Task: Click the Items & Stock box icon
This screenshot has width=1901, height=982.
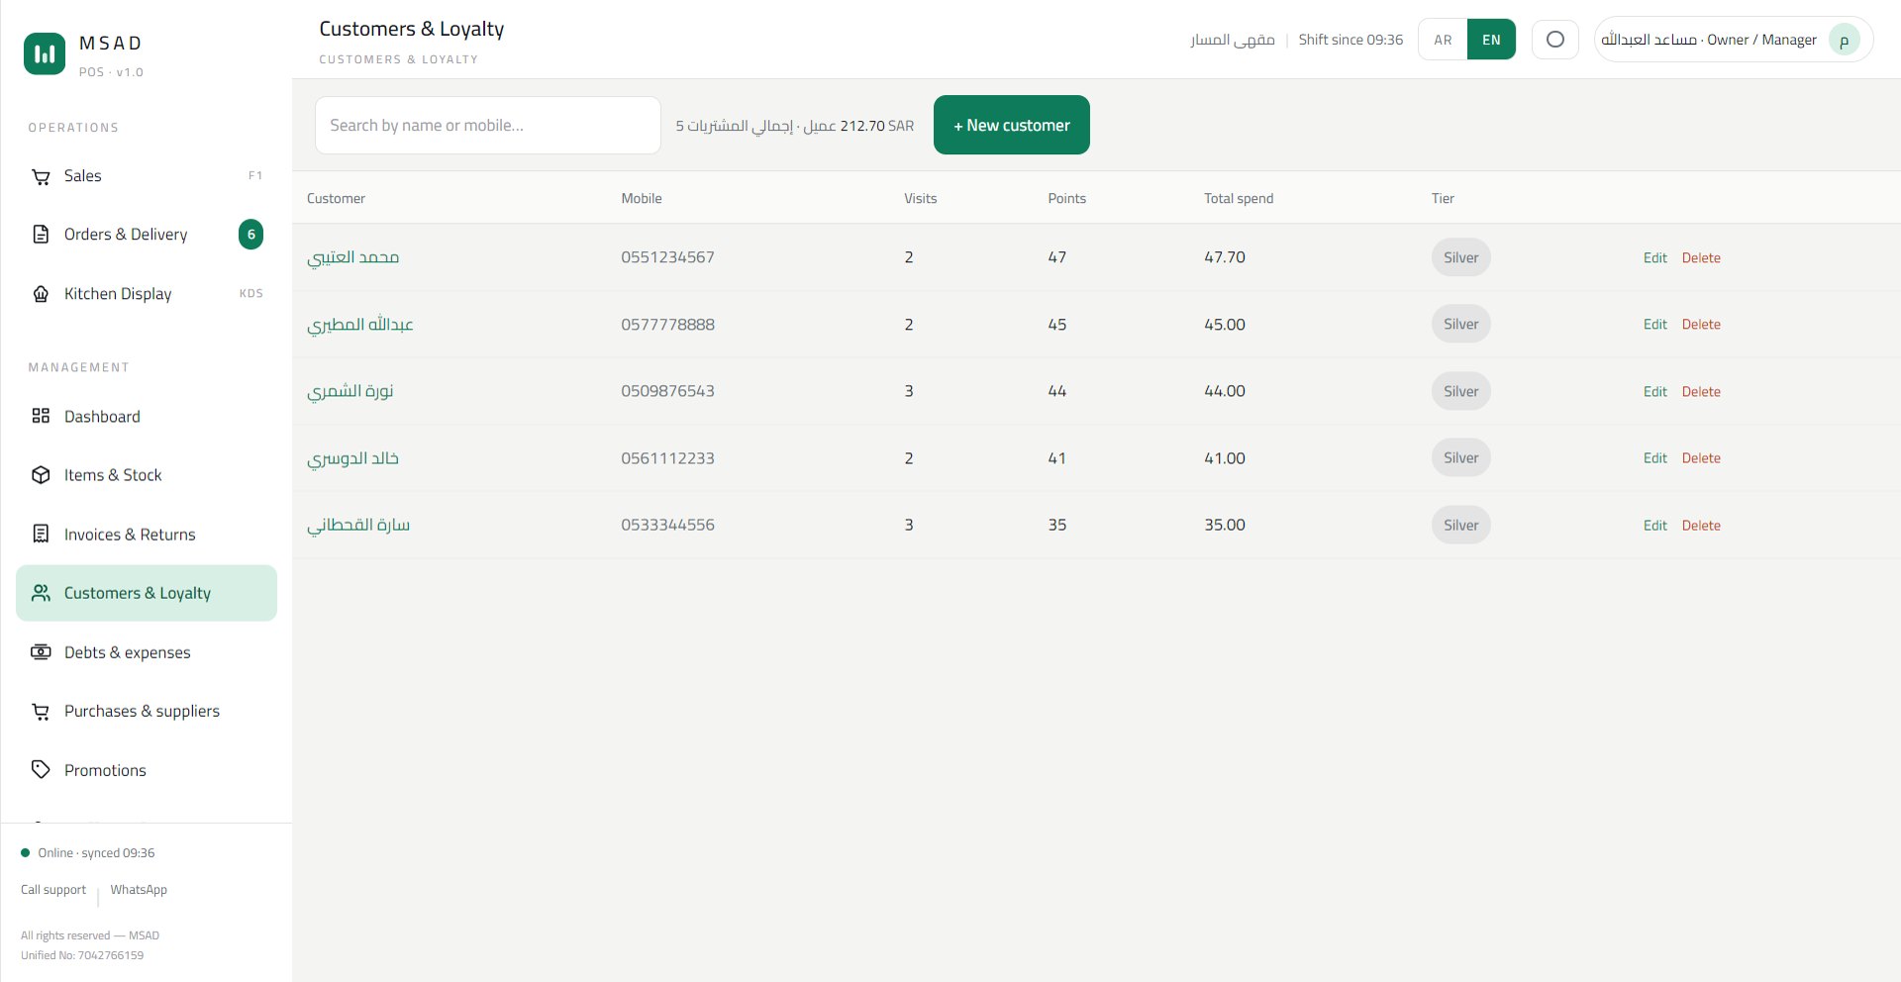Action: (41, 475)
